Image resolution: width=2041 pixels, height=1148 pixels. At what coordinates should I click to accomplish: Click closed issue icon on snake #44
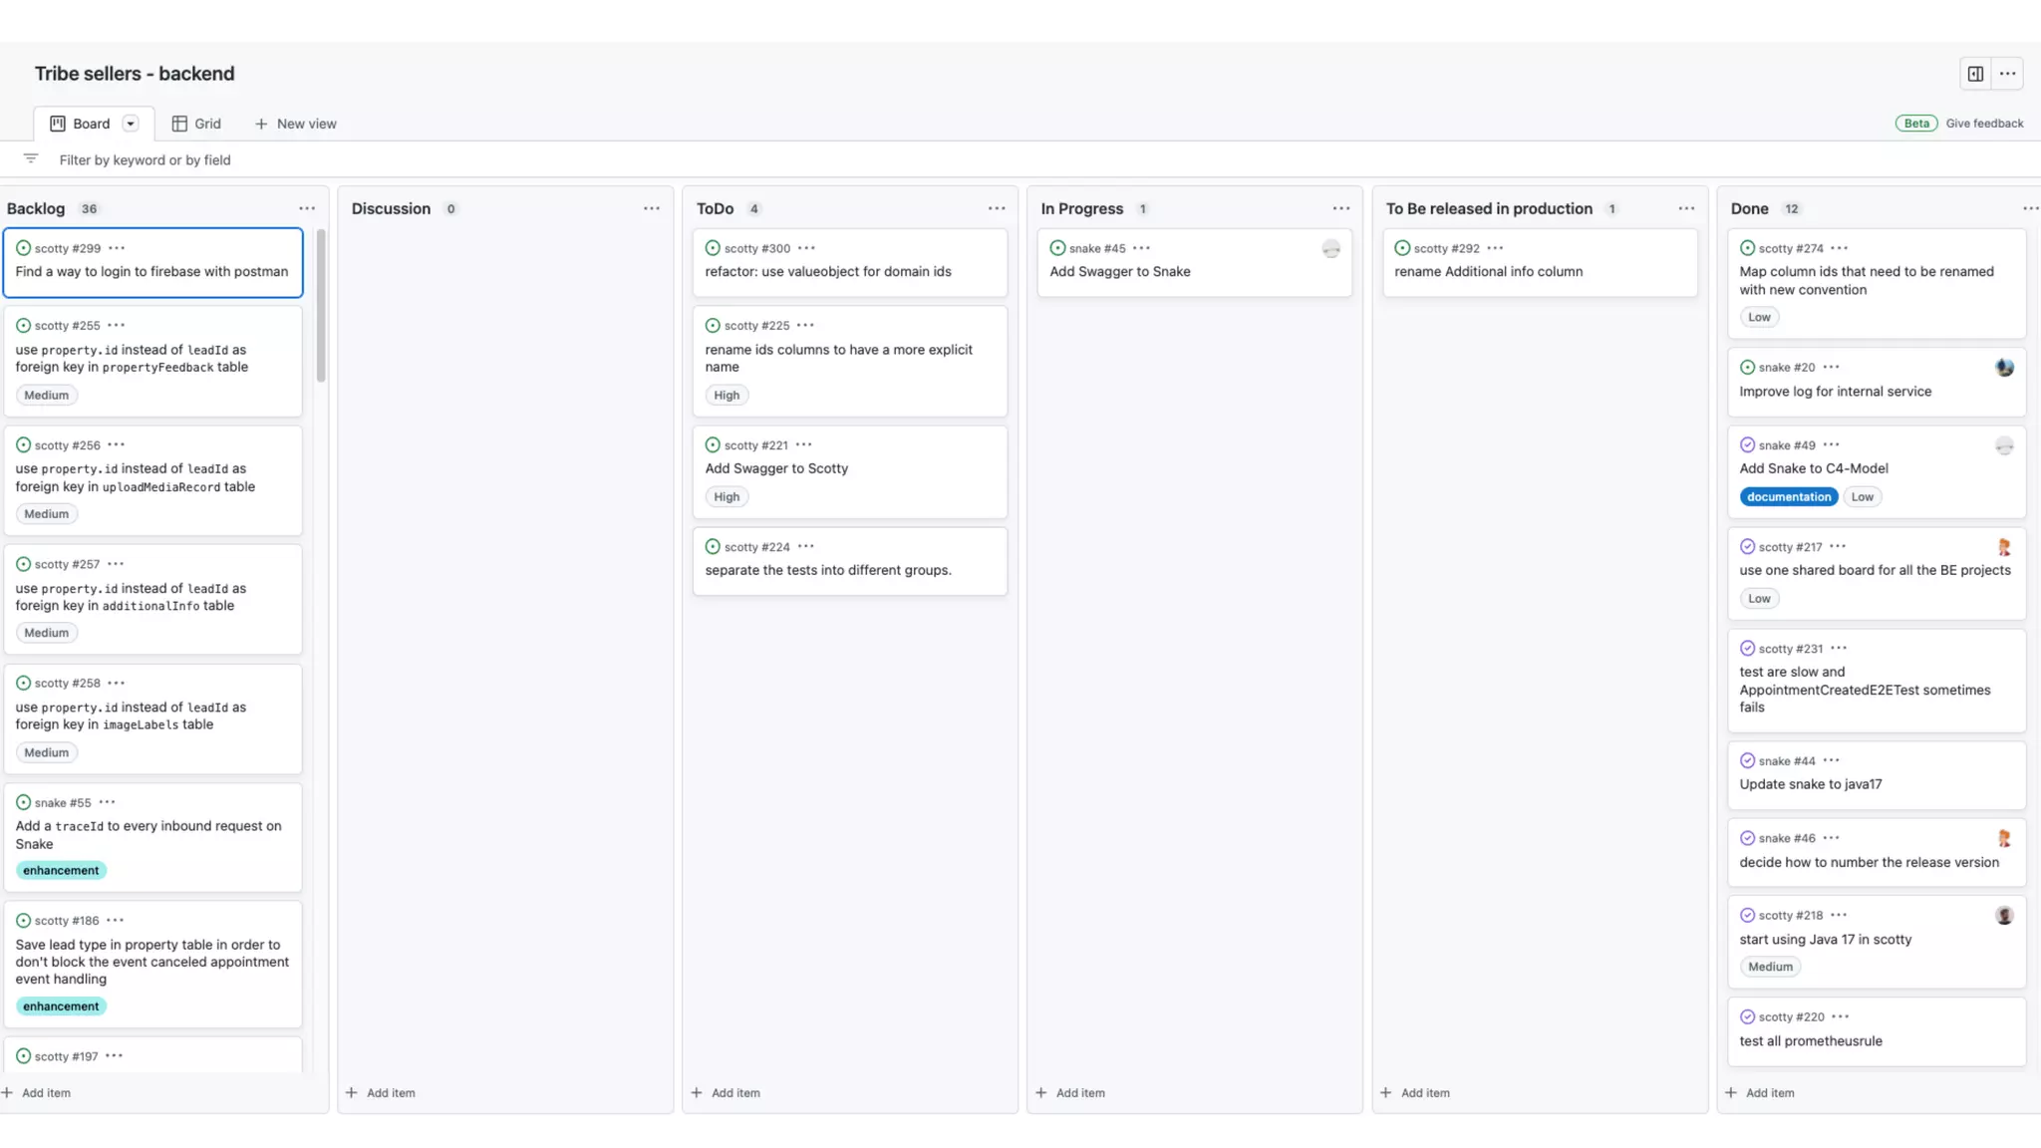point(1747,760)
